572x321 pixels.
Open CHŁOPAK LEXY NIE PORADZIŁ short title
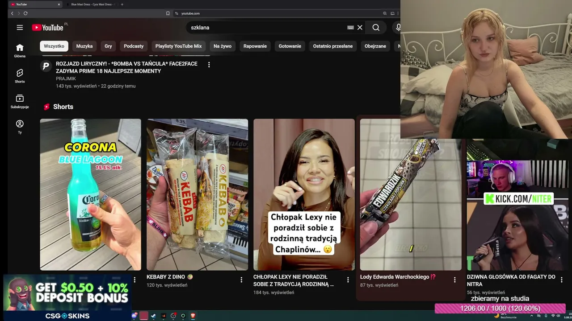(294, 280)
